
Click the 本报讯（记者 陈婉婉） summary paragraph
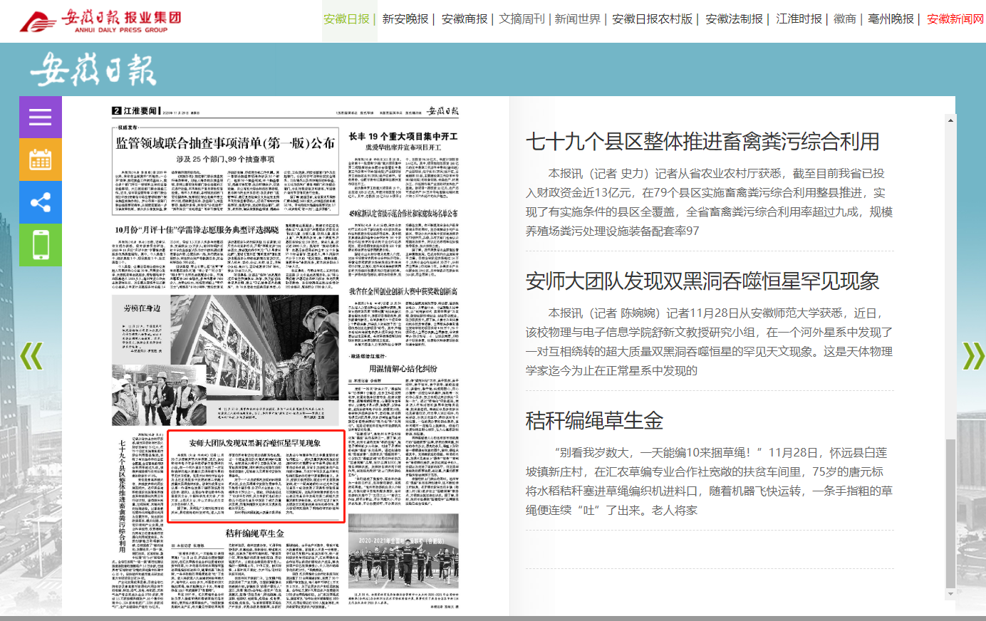(x=709, y=342)
